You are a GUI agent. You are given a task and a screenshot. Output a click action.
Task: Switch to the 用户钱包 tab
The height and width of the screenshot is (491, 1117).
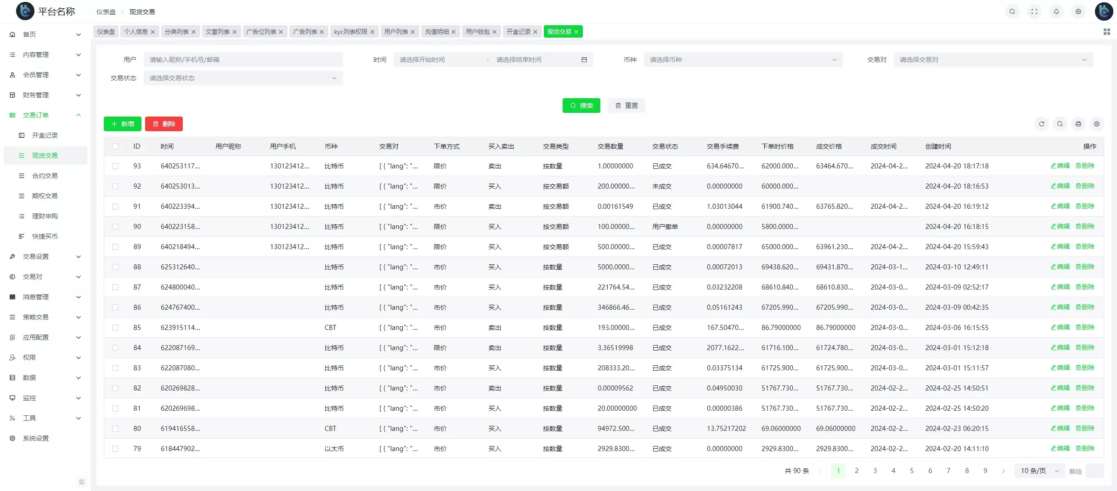pyautogui.click(x=477, y=32)
